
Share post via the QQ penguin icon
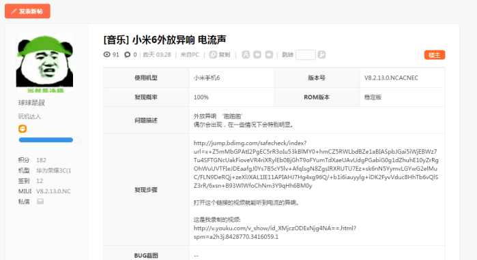tap(246, 54)
